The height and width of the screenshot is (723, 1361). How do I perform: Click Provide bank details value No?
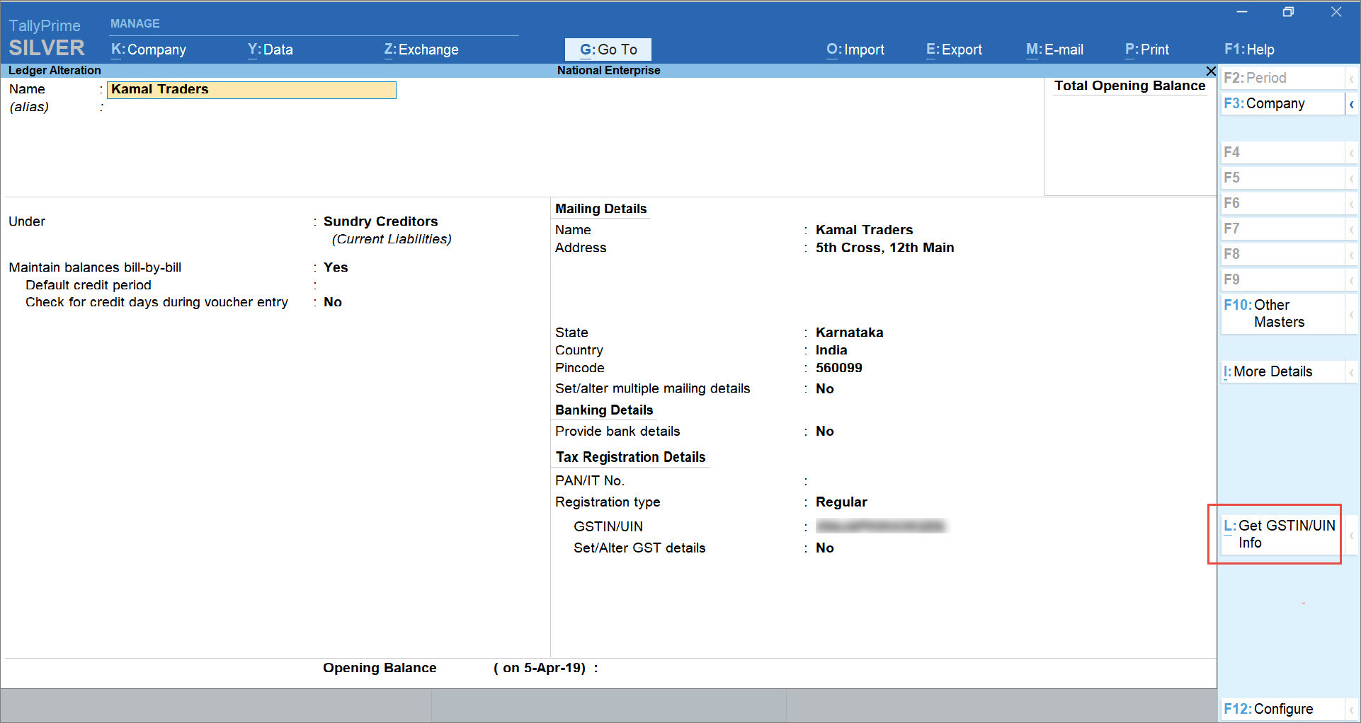click(824, 431)
